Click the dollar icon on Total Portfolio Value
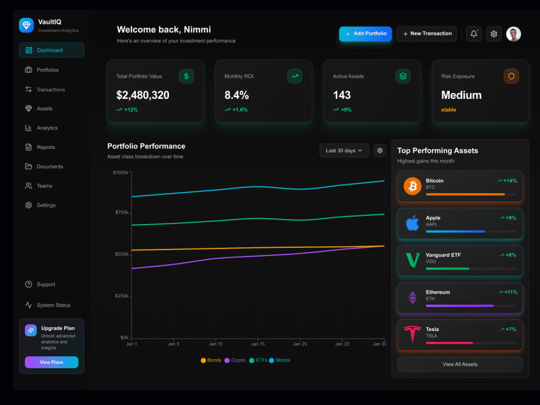This screenshot has height=405, width=540. [186, 76]
